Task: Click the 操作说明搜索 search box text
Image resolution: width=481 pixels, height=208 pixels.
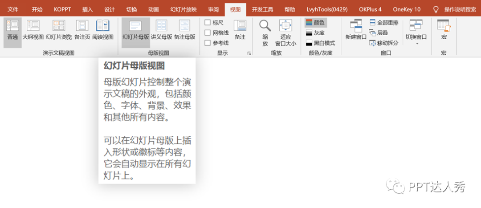Action: (x=460, y=9)
